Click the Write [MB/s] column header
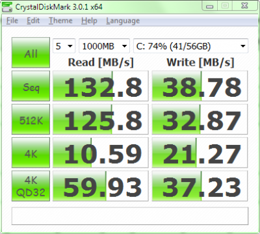Viewport: 260px width, 234px height. click(200, 62)
